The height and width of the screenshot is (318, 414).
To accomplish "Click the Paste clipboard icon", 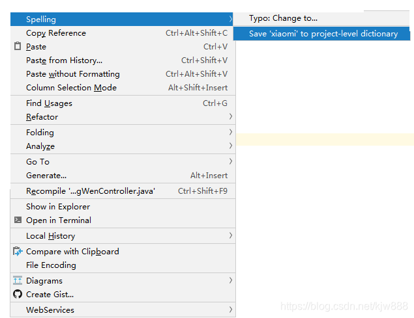I will (x=18, y=46).
